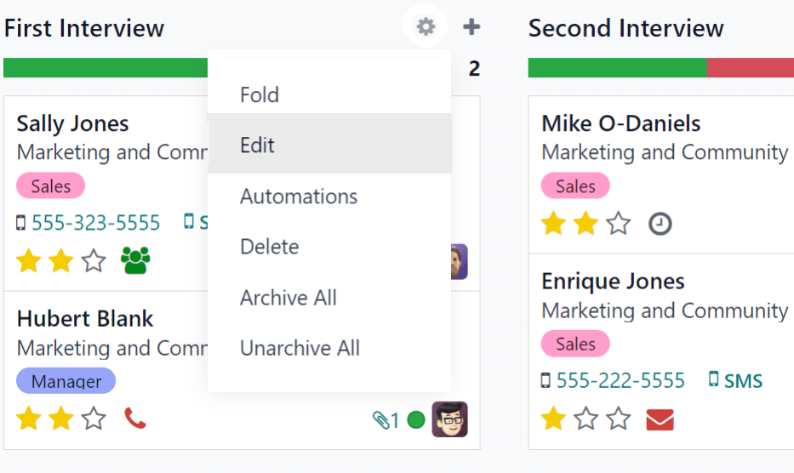Open the Mike O-Daniels applicant card
The width and height of the screenshot is (794, 473).
click(x=621, y=123)
